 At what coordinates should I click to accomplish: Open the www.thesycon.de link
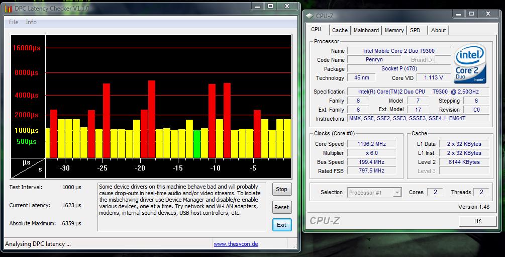[236, 244]
